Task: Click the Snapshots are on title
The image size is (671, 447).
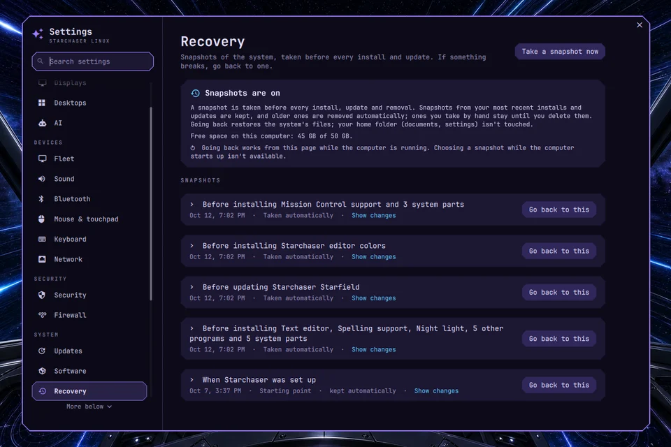Action: 243,94
